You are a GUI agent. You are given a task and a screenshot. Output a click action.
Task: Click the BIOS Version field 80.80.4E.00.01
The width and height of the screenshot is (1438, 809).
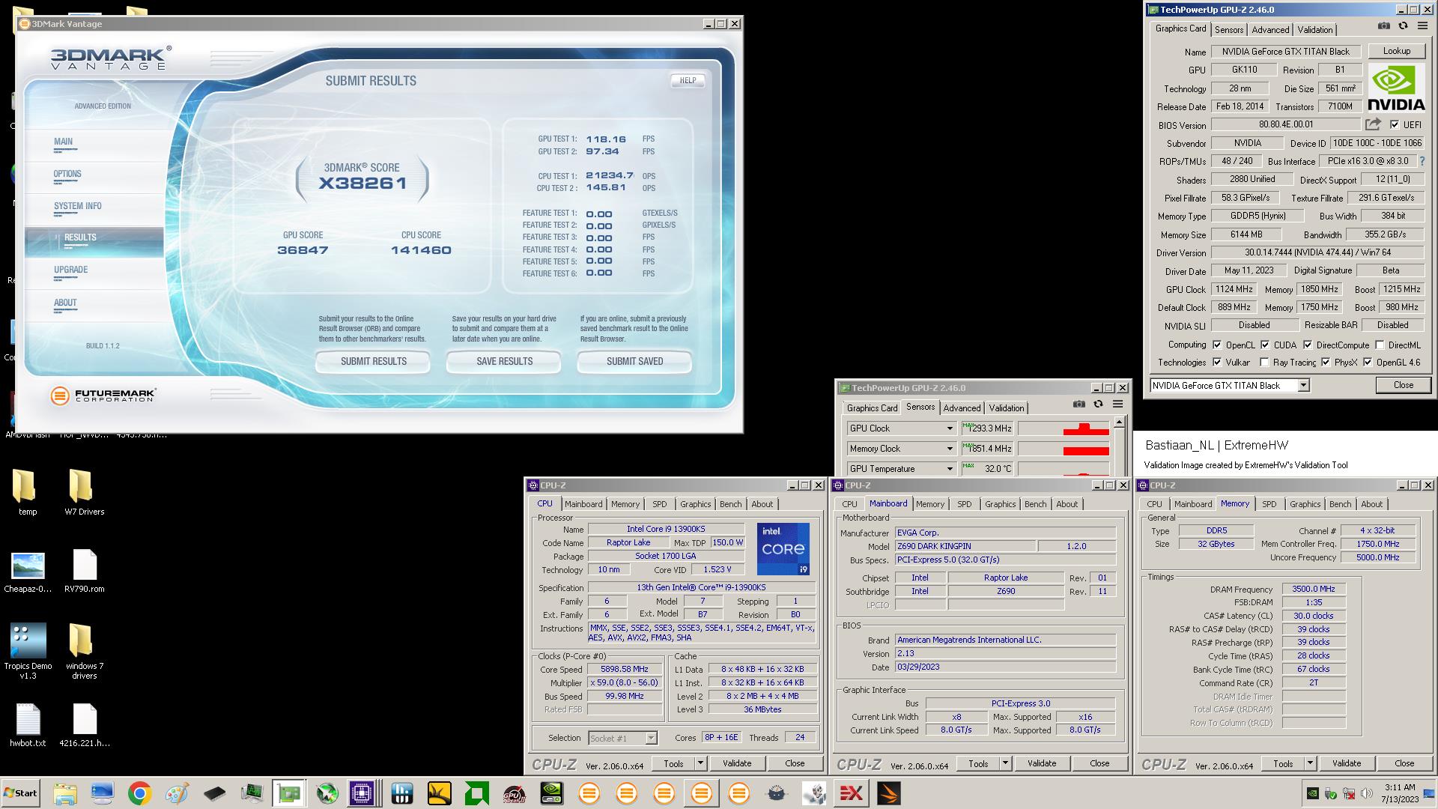(1285, 124)
